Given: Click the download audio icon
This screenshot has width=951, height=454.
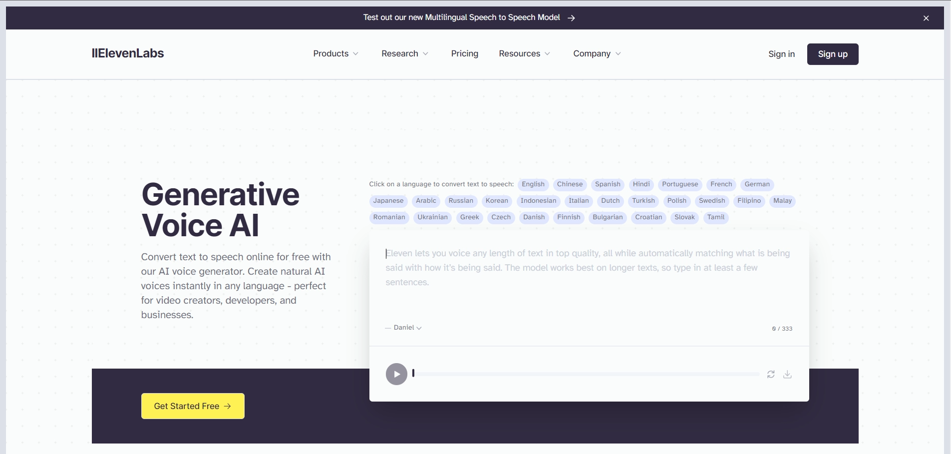Looking at the screenshot, I should 787,374.
